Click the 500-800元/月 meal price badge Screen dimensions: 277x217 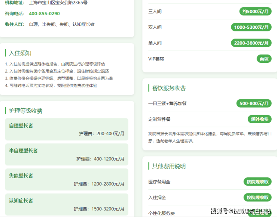[x=254, y=103]
